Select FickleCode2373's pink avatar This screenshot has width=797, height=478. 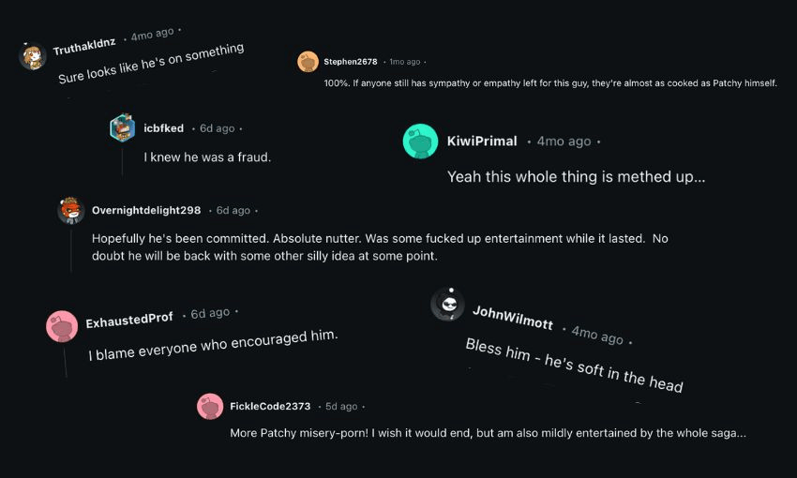210,406
